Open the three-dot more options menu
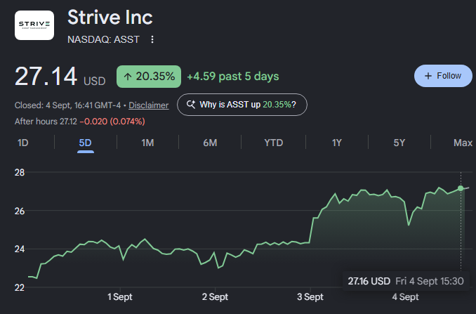 [152, 39]
